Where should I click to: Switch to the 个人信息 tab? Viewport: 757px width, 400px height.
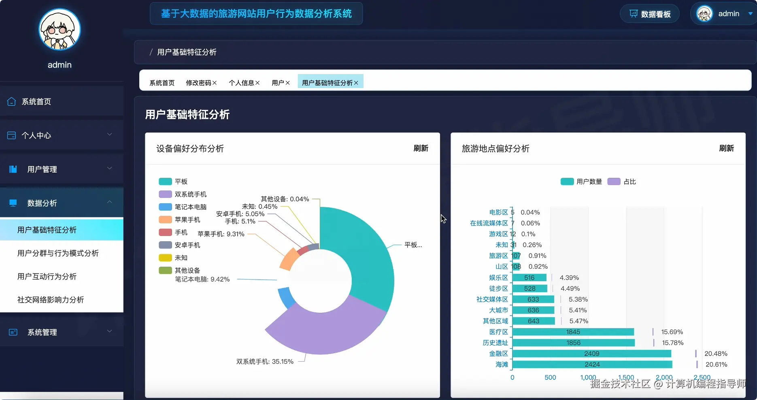pos(241,82)
